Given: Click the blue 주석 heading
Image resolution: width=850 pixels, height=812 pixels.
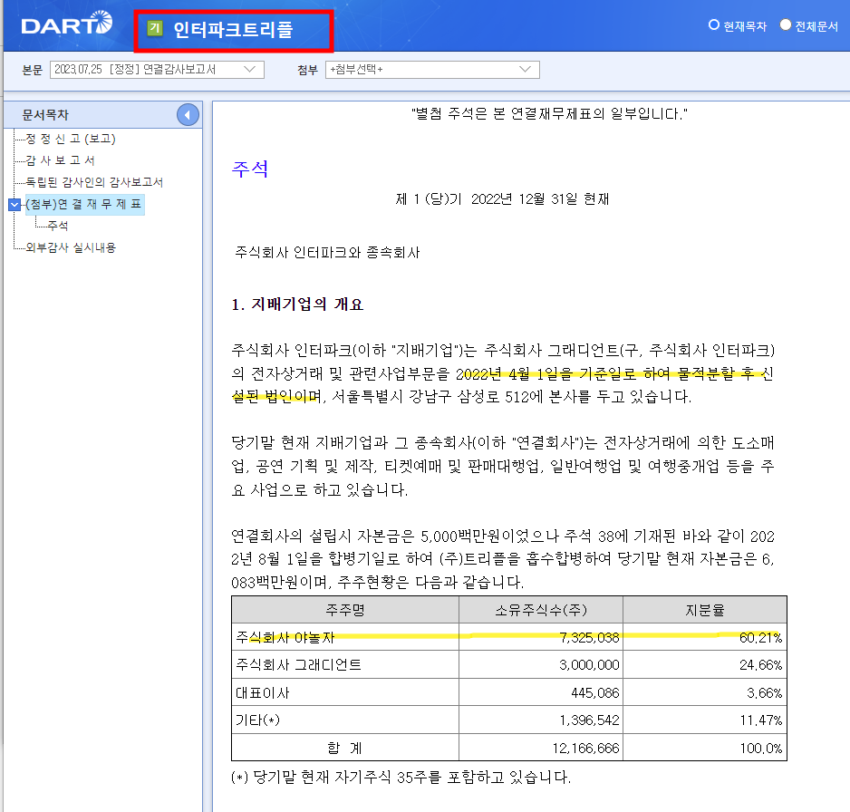Looking at the screenshot, I should 250,169.
